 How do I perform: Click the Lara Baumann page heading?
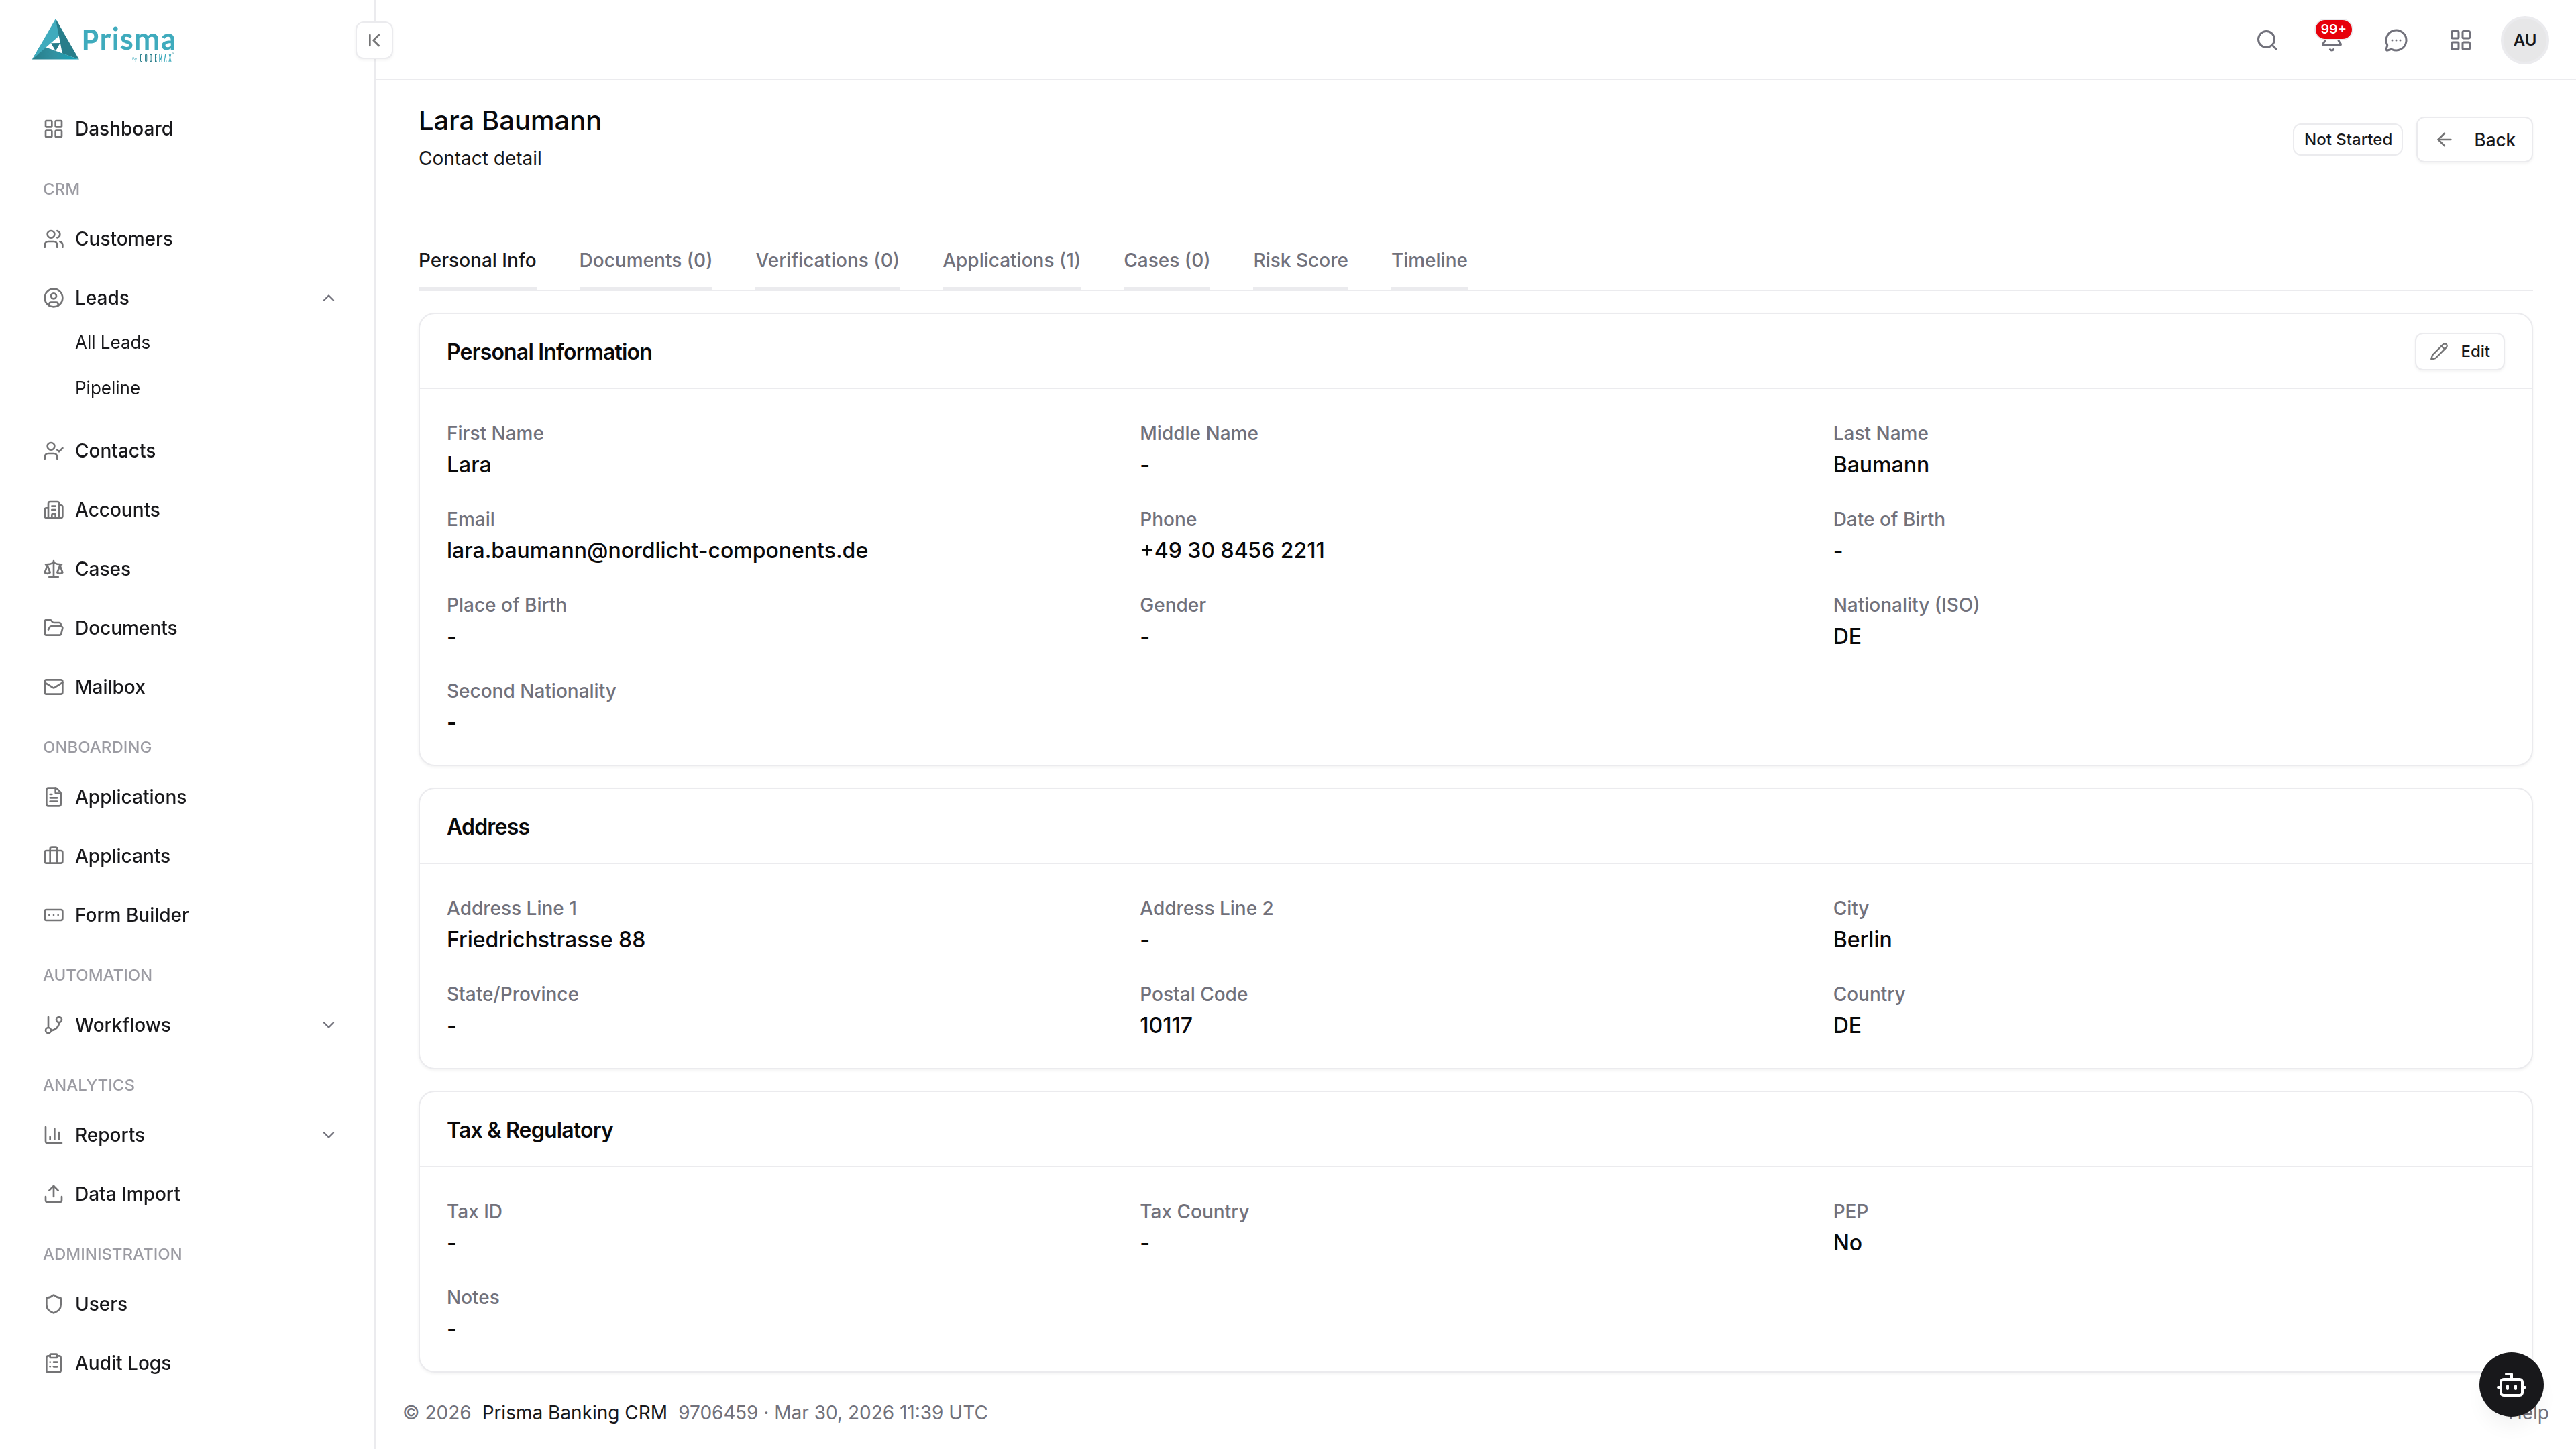(509, 121)
